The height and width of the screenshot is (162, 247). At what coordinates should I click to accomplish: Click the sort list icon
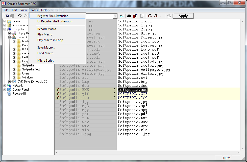pyautogui.click(x=142, y=16)
